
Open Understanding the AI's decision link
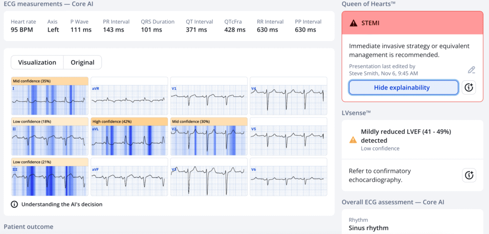pyautogui.click(x=61, y=204)
